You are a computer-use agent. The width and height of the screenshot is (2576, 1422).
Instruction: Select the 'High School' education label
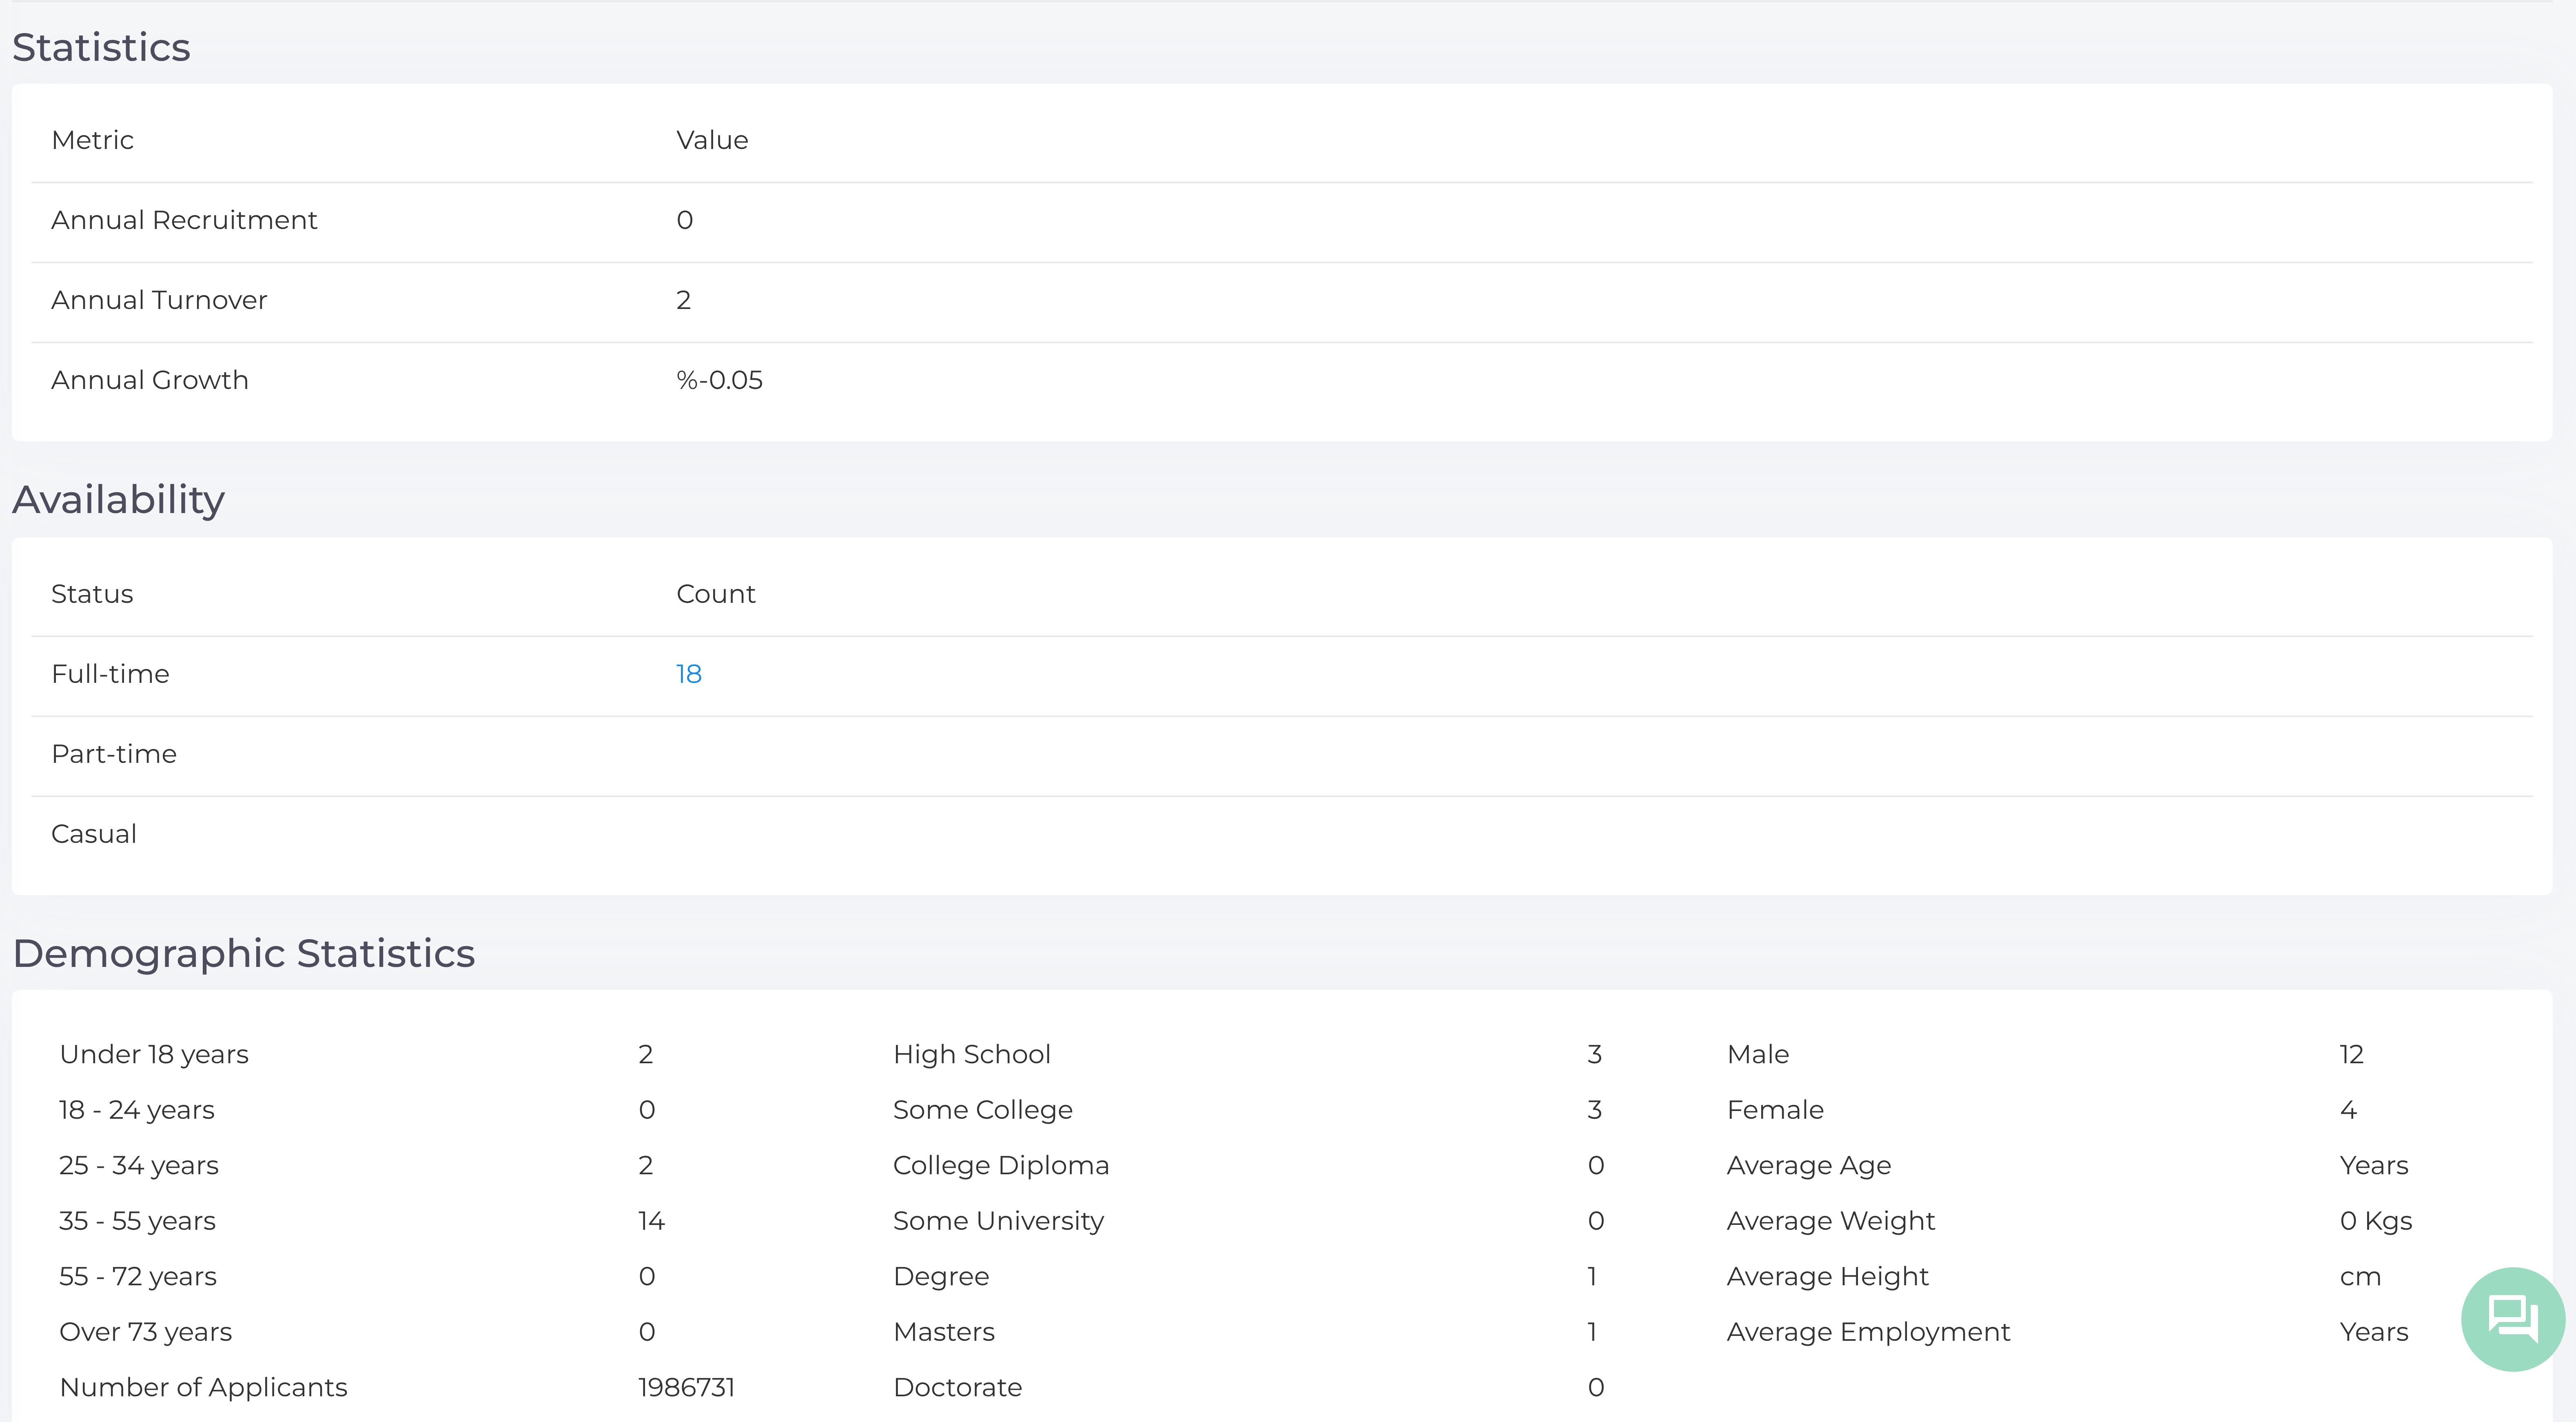click(972, 1055)
